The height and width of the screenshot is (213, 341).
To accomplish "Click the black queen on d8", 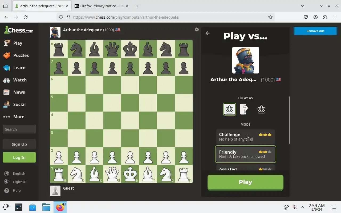I will (x=112, y=49).
